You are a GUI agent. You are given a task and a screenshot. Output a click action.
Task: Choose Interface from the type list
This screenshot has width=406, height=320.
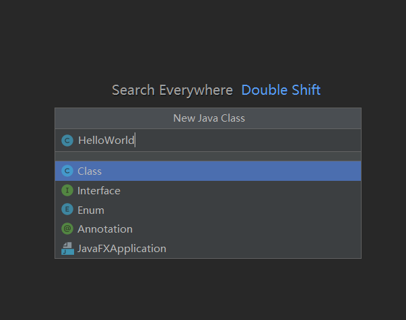pos(99,191)
